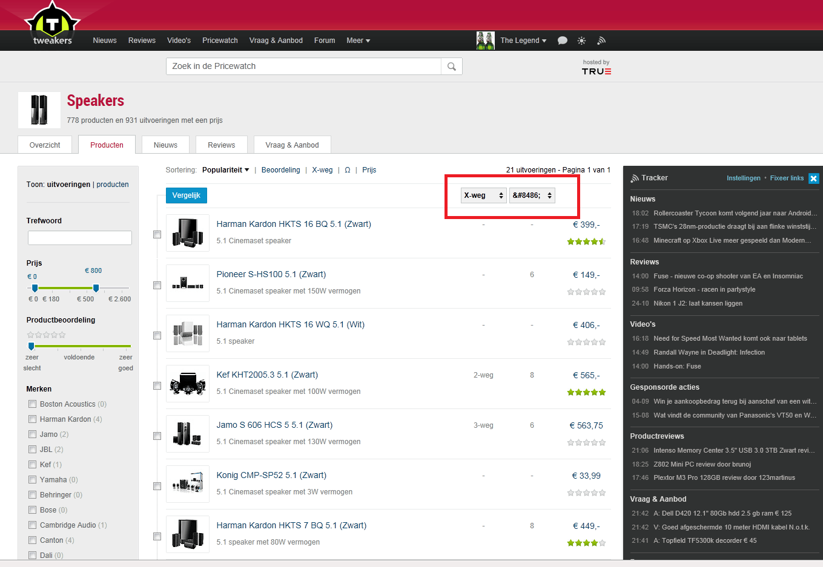Enable the Boston Acoustics brand filter
The width and height of the screenshot is (823, 567).
pyautogui.click(x=33, y=404)
